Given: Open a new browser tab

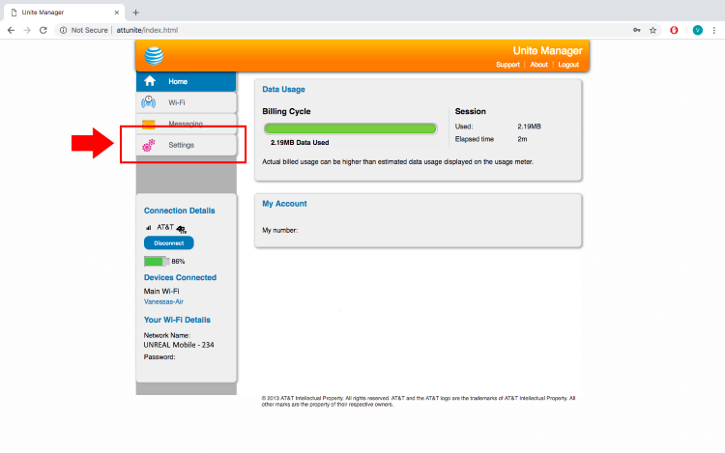Looking at the screenshot, I should [135, 13].
